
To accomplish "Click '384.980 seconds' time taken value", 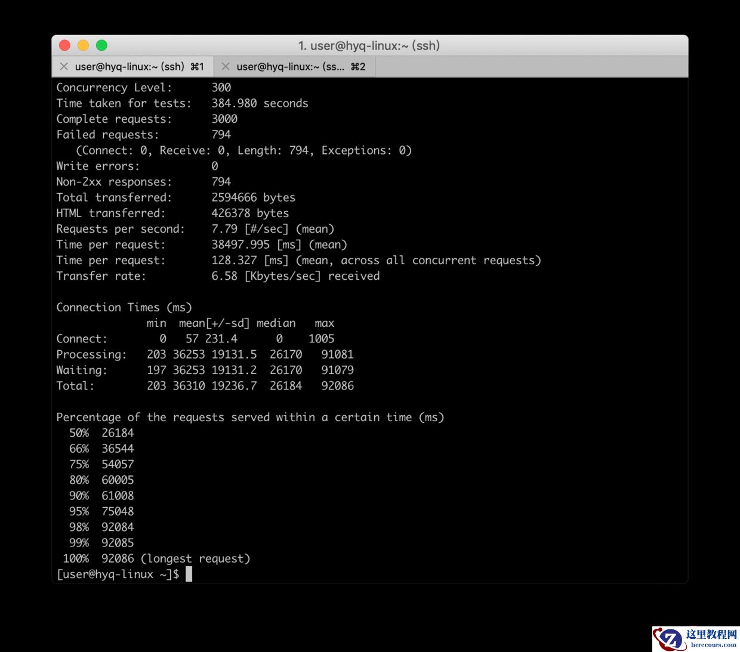I will (x=260, y=103).
